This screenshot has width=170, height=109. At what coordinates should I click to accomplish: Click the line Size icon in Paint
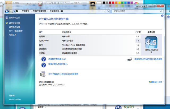pos(84,3)
